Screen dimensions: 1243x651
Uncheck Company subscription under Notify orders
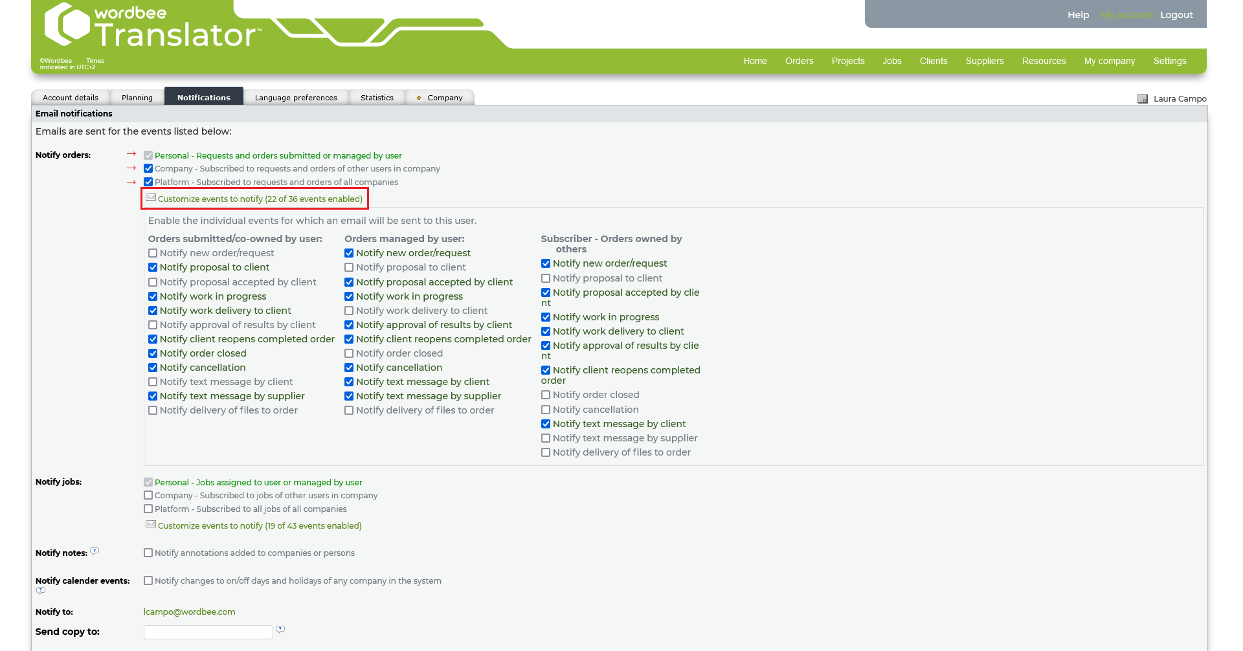(x=148, y=169)
